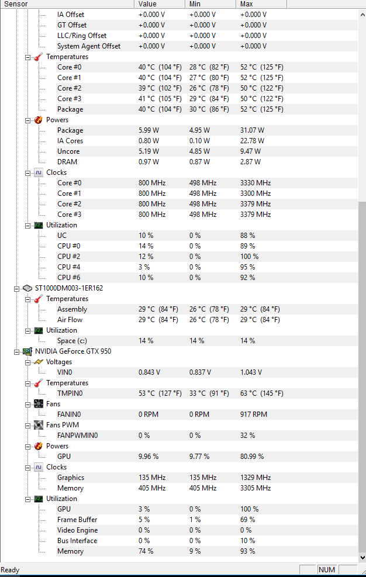Collapse the CPU Utilization group
This screenshot has height=577, width=366.
click(x=27, y=226)
